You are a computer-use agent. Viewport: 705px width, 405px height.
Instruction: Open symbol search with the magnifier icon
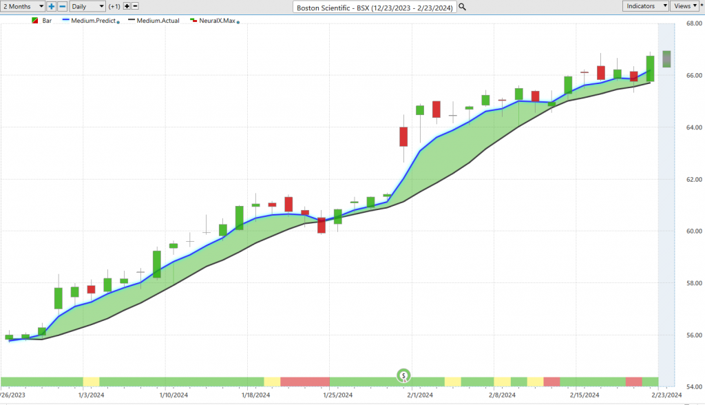click(x=462, y=7)
